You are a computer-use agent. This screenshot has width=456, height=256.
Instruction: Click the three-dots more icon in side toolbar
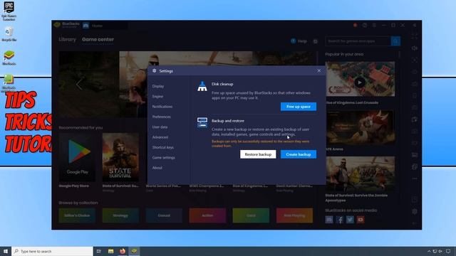415,178
